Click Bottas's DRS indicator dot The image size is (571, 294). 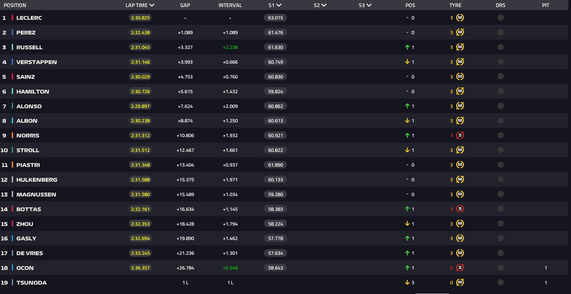click(x=501, y=209)
